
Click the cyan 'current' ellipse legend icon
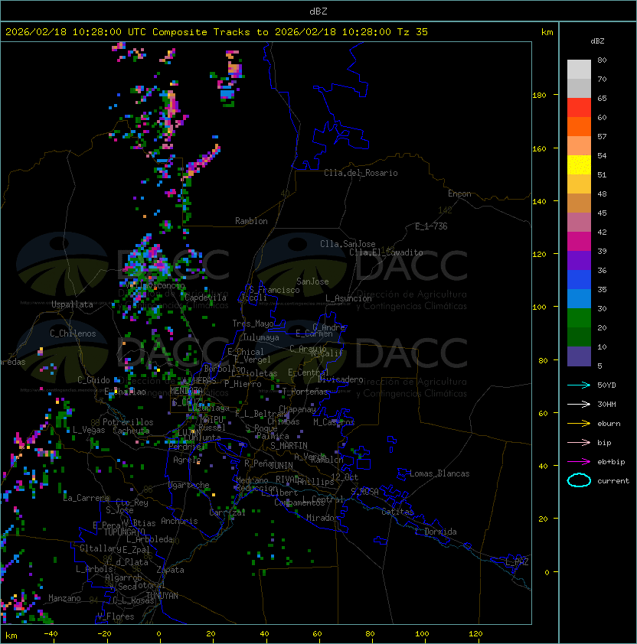(579, 480)
